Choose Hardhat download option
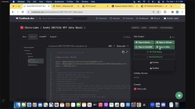Image resolution: width=195 pixels, height=109 pixels. pos(154,68)
